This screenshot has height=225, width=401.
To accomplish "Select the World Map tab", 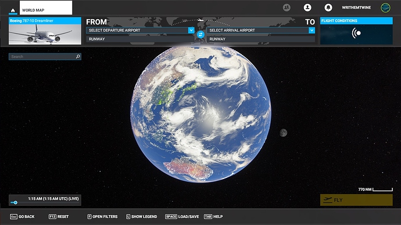I will 46,8.
